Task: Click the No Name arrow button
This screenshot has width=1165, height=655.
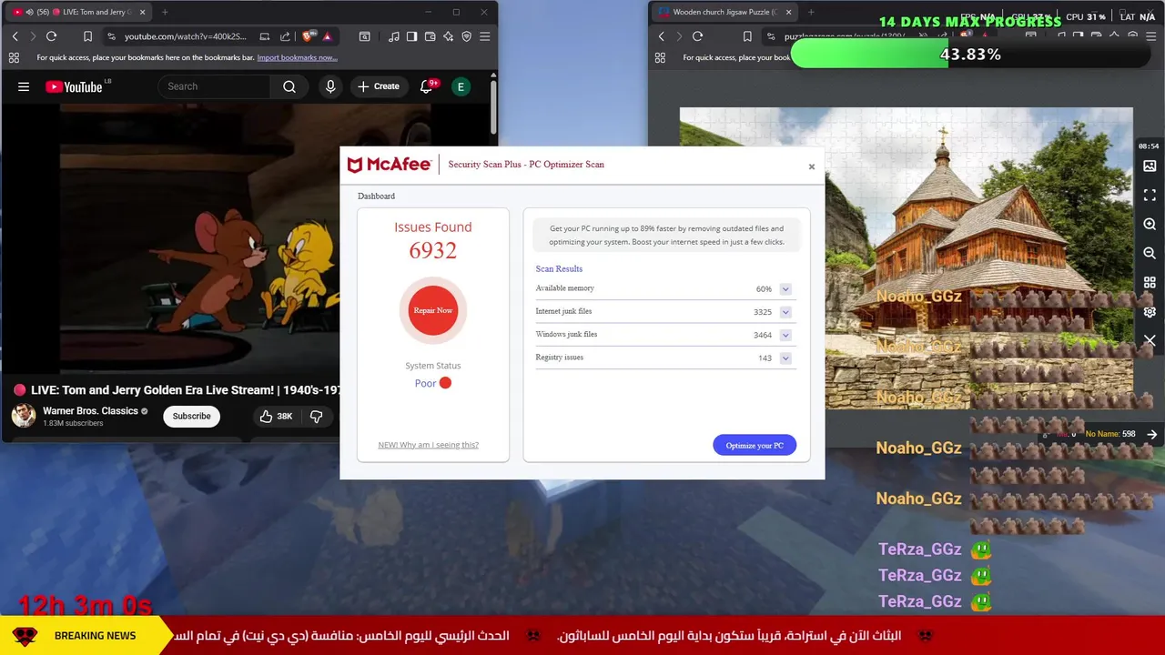Action: click(1152, 434)
